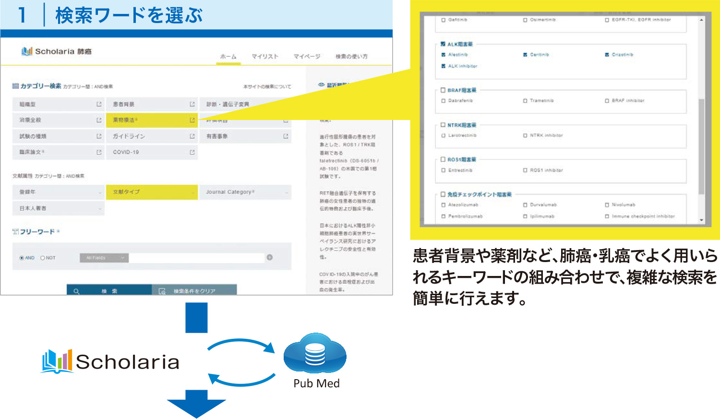Viewport: 720px width, 419px height.
Task: Open the pop-out icon on 患者背景
Action: (192, 104)
